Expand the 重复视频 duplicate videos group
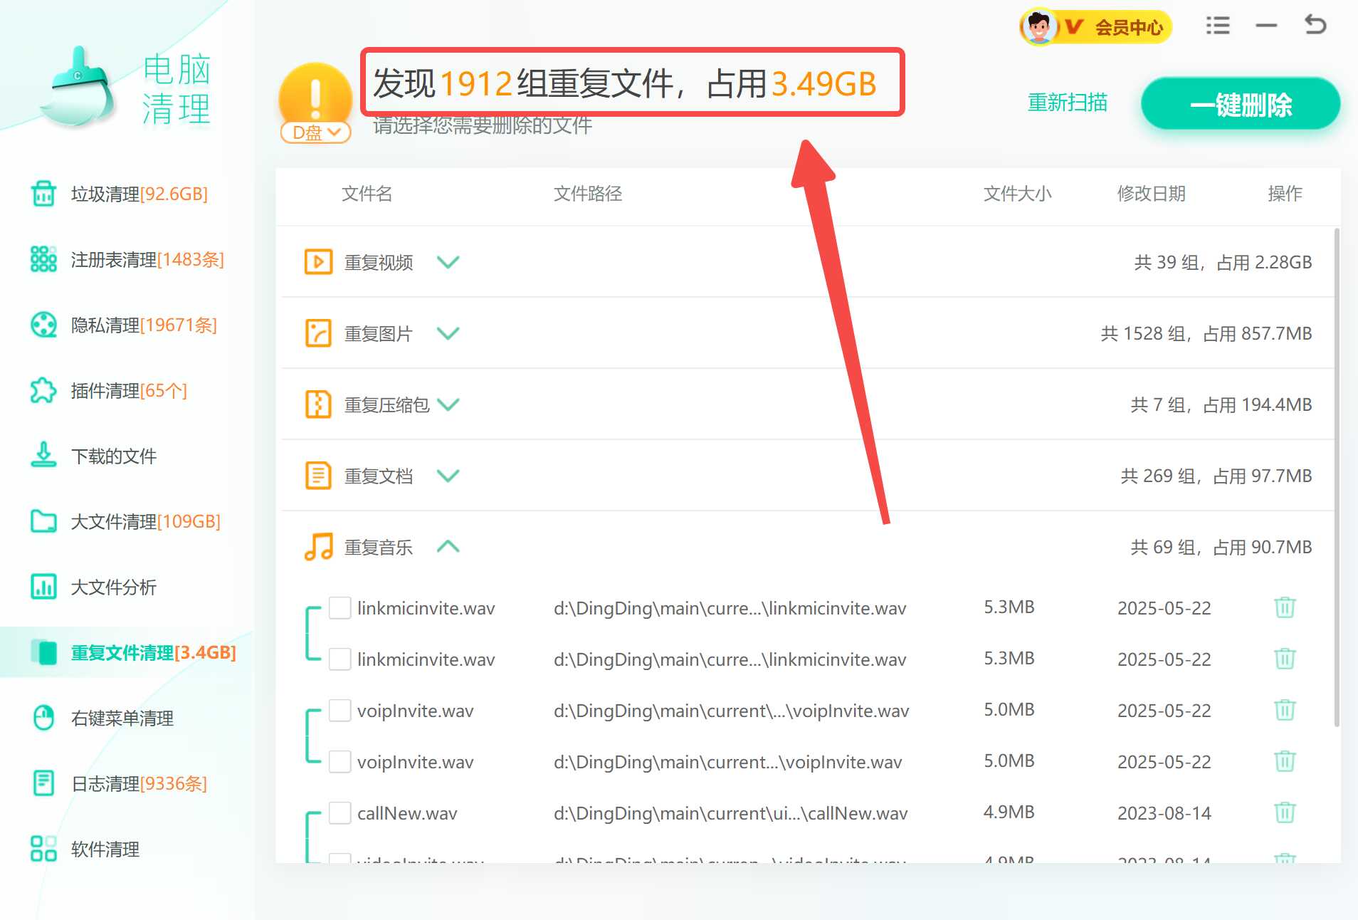This screenshot has height=920, width=1358. [x=448, y=261]
